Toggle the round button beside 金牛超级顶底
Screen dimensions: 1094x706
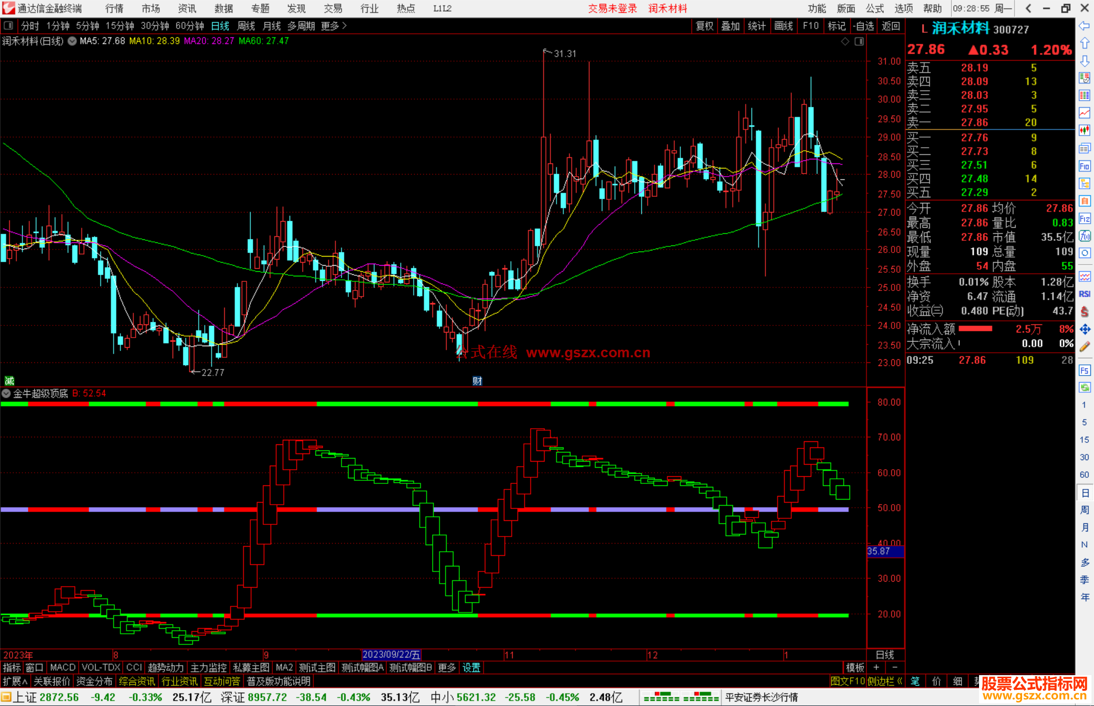point(6,393)
